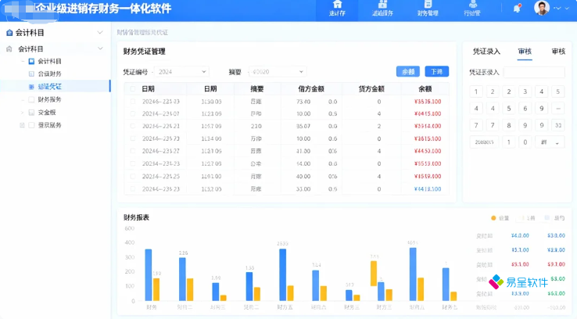577x319 pixels.
Task: Select the row with balance ¥3535.100
Action: tap(132, 102)
